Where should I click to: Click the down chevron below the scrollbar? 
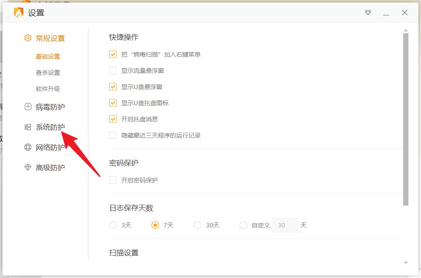coord(406,262)
